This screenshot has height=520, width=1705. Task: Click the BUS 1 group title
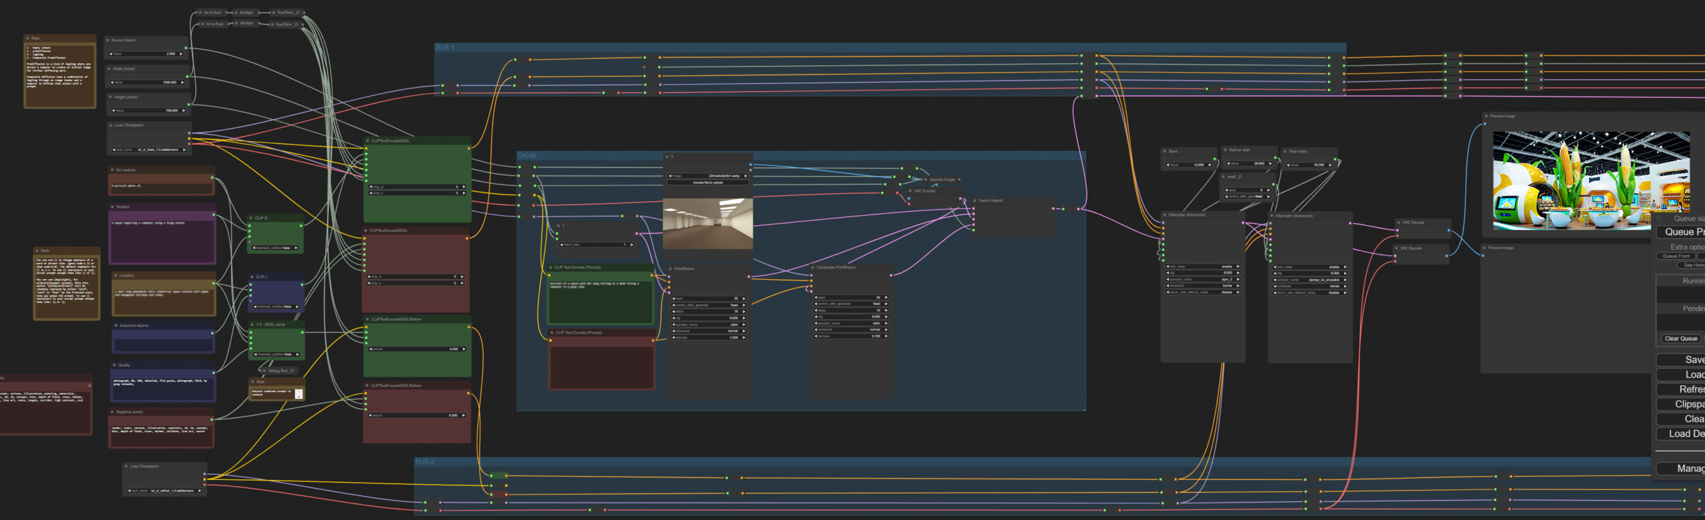coord(445,48)
